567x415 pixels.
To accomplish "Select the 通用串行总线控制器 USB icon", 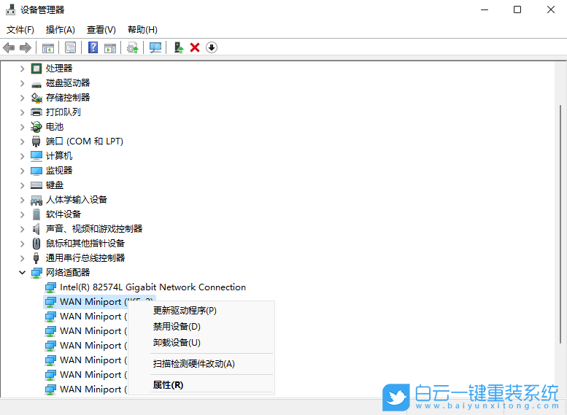I will tap(36, 258).
